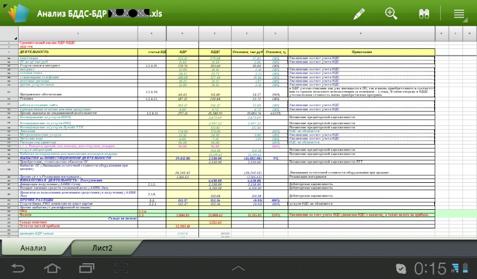Select the Услуги связи и интернет cell
The width and height of the screenshot is (477, 279).
click(x=78, y=66)
